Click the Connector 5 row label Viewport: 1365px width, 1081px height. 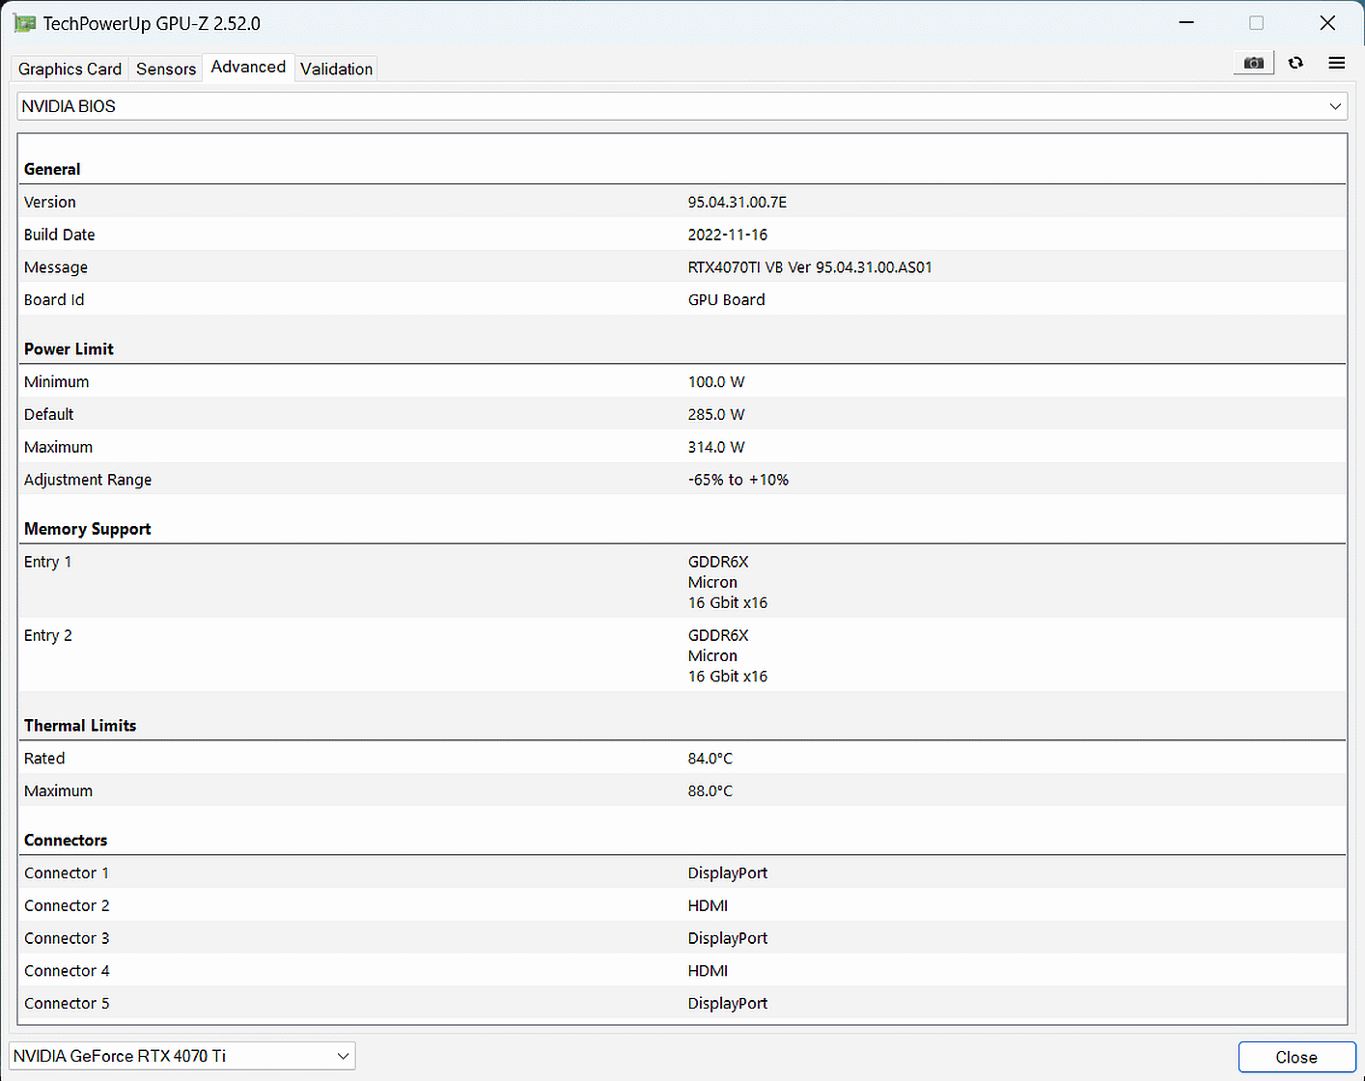(x=67, y=1004)
